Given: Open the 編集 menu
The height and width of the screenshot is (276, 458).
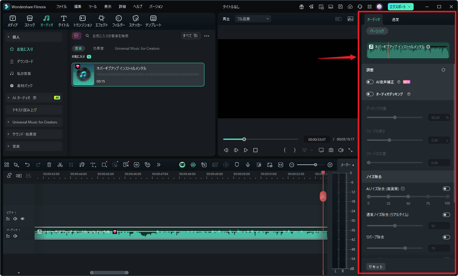Looking at the screenshot, I should pyautogui.click(x=78, y=7).
